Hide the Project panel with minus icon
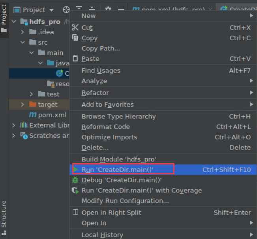 pos(121,10)
